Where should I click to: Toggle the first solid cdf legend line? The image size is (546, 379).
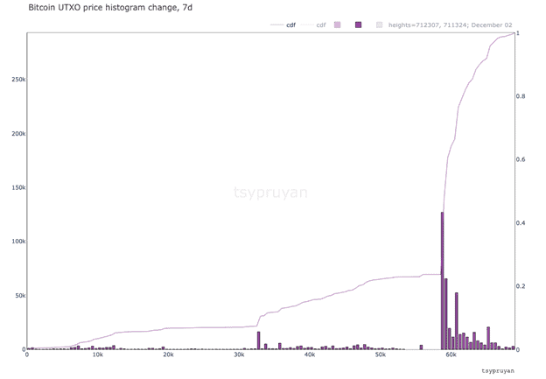tap(283, 25)
